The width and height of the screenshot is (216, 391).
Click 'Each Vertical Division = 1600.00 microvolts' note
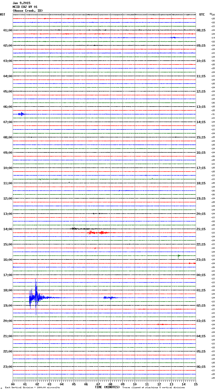(x=32, y=388)
